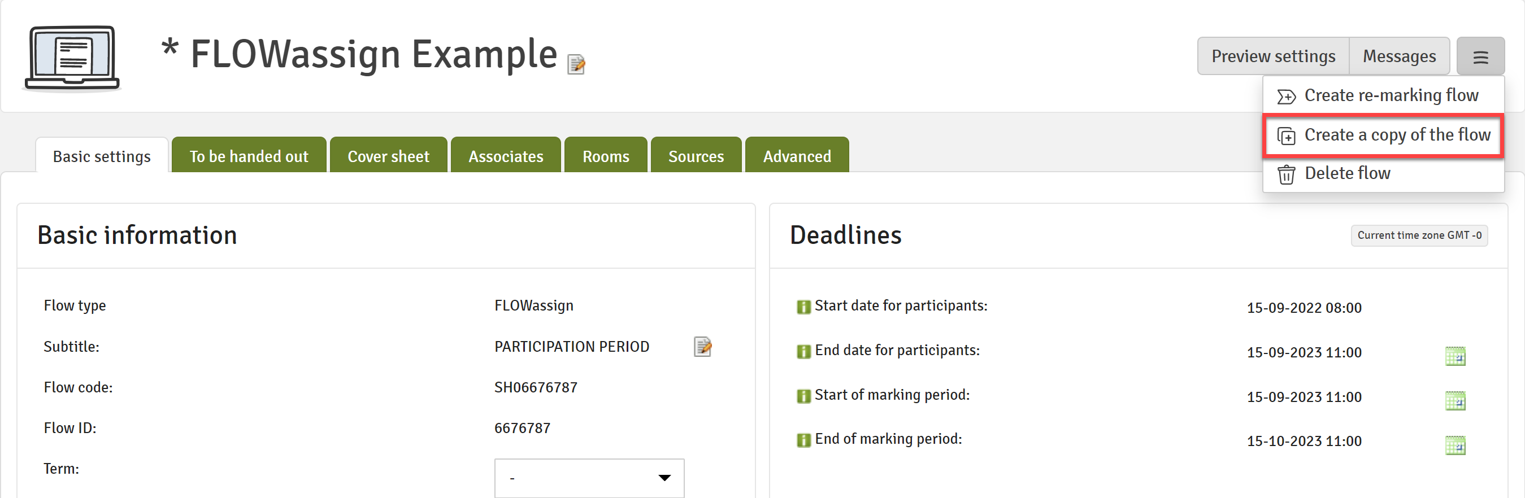Click info icon beside End of marking period

tap(803, 440)
